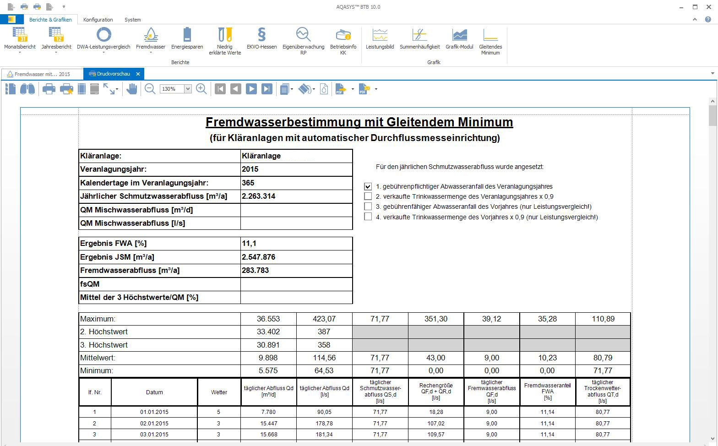Viewport: 718px width, 446px height.
Task: Switch to Fremdwasser mit... 2015 document tab
Action: click(x=42, y=74)
